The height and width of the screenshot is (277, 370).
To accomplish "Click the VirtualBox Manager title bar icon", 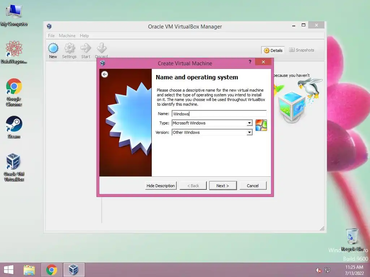I will pyautogui.click(x=49, y=26).
